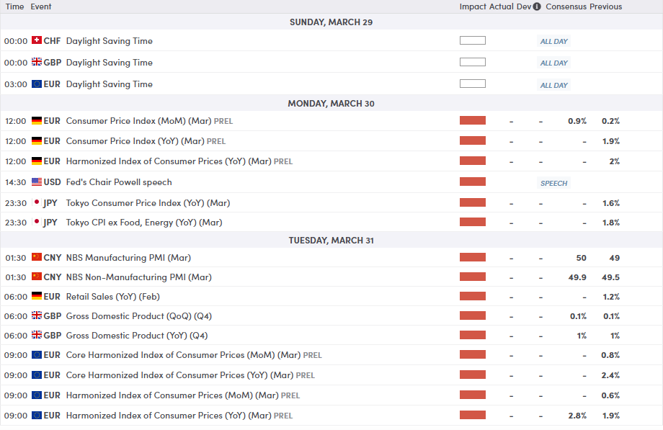The image size is (663, 430).
Task: Open Consumer Price Index (YoY) (Mar) event
Action: pyautogui.click(x=146, y=141)
